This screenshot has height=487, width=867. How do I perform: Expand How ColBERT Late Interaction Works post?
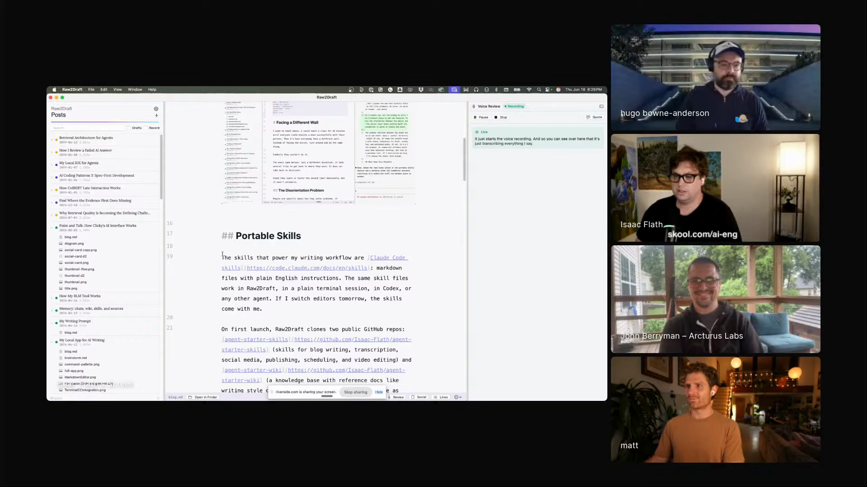click(x=52, y=190)
